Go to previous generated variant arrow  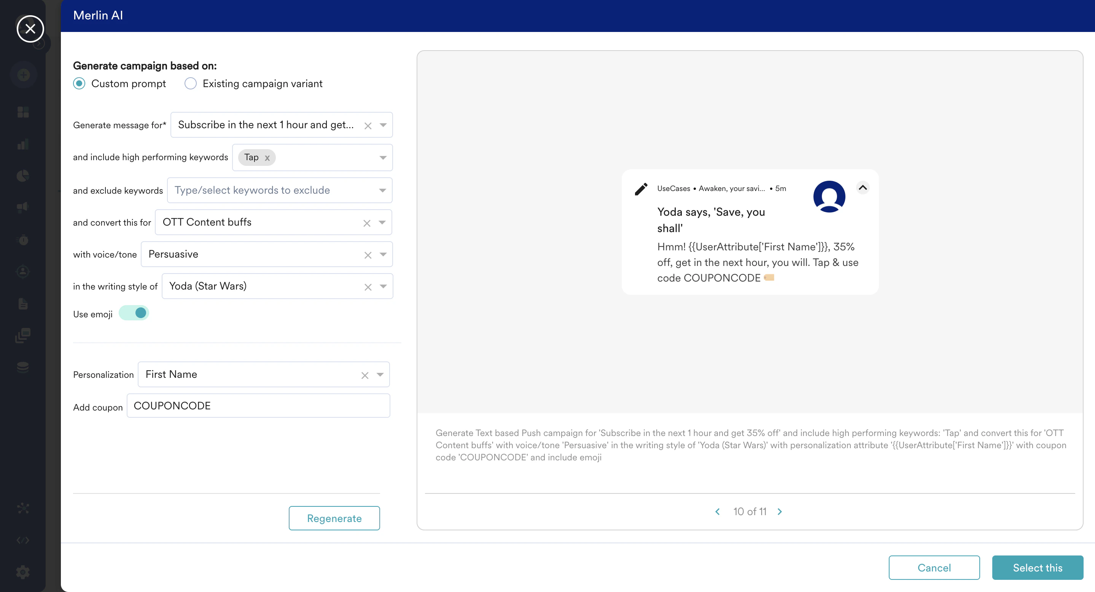(x=718, y=511)
